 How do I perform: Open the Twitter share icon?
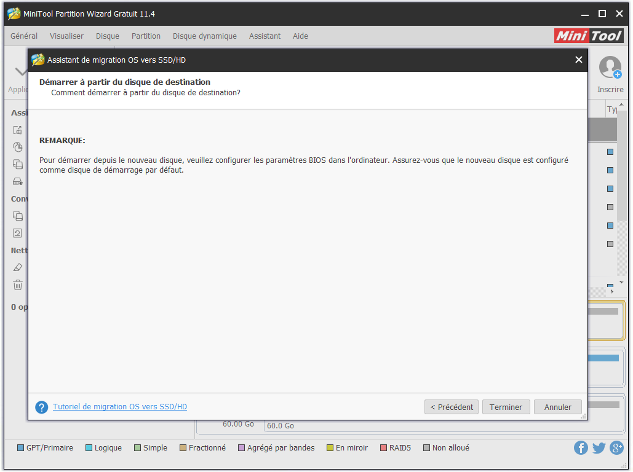click(x=599, y=448)
